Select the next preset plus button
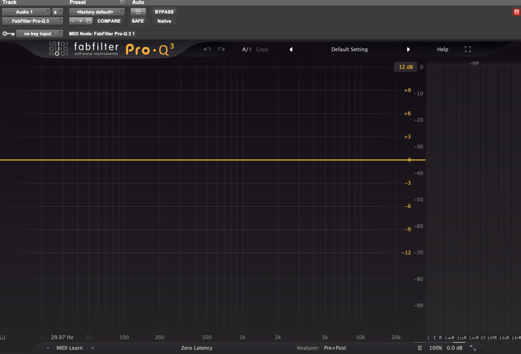Viewport: 521px width, 354px height. point(81,21)
